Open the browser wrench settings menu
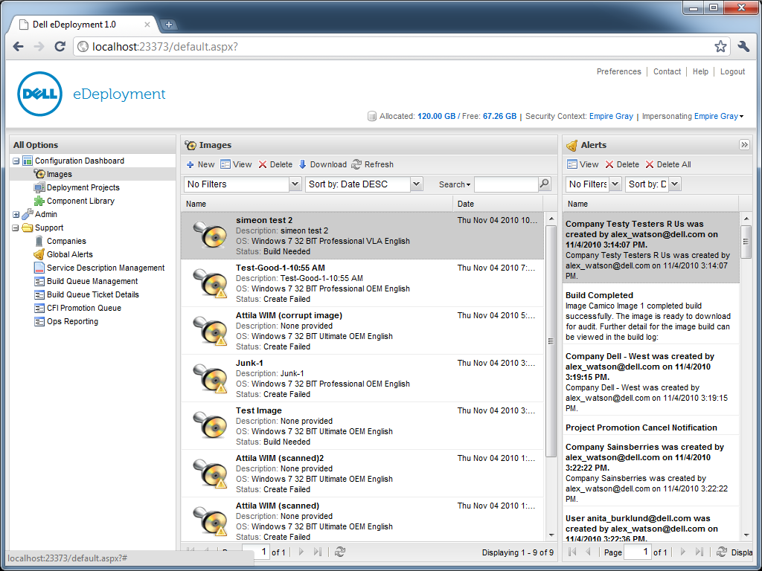The image size is (762, 571). pos(743,47)
